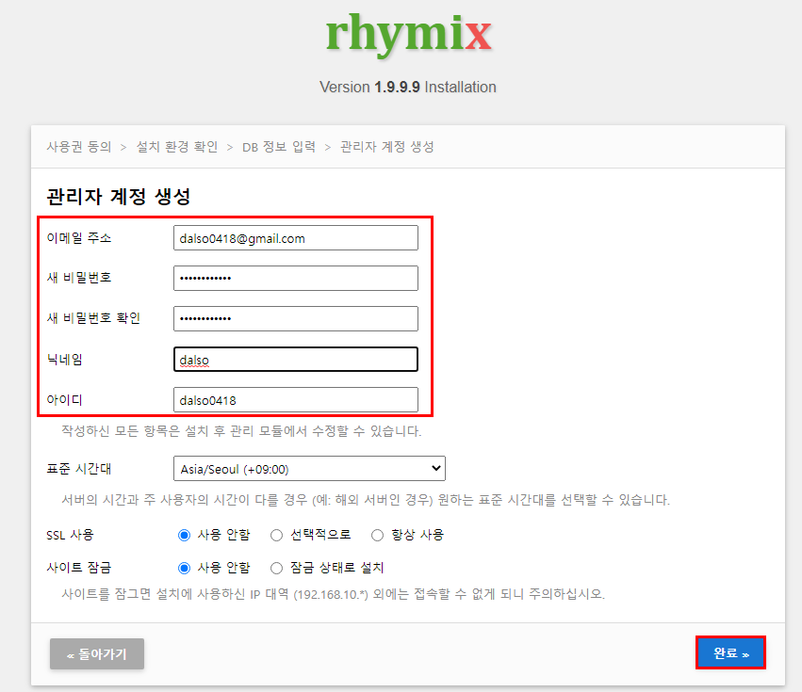This screenshot has width=802, height=692.
Task: Click the 아이디 field containing dalso0418
Action: pyautogui.click(x=296, y=399)
